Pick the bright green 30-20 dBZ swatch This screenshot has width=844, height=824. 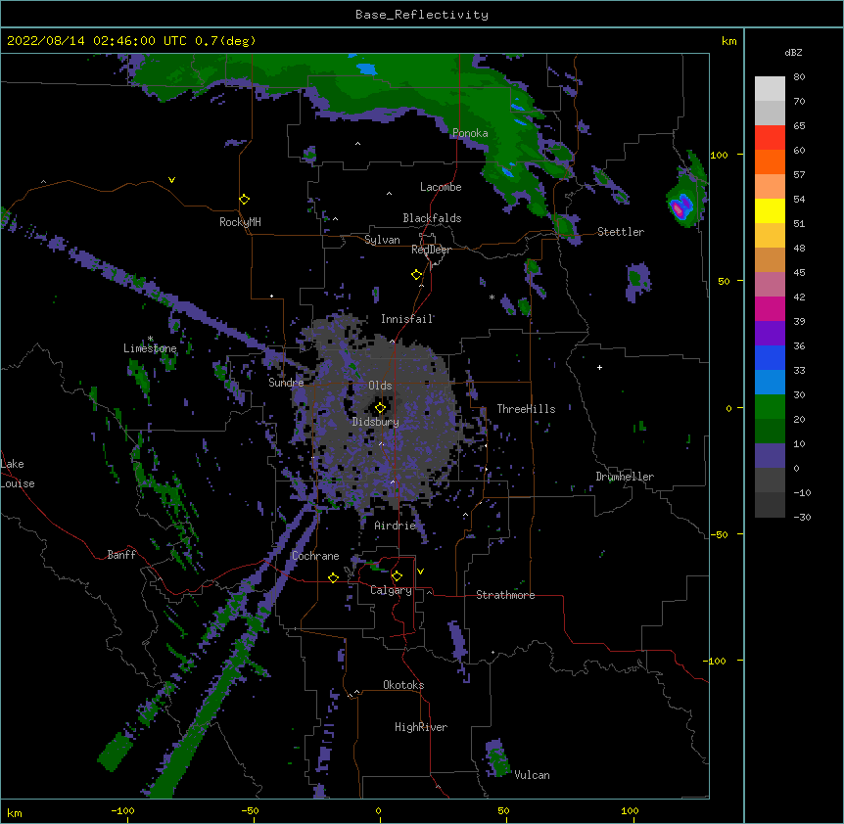coord(770,407)
